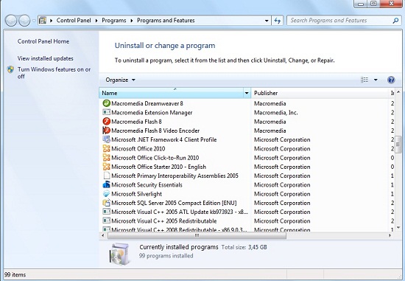The width and height of the screenshot is (405, 281).
Task: Open the help question mark icon
Action: tap(391, 80)
